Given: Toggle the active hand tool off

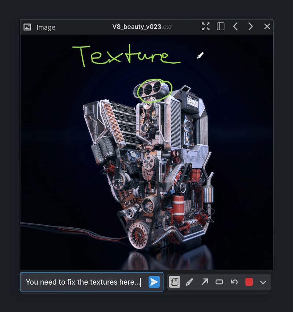Looking at the screenshot, I should [175, 282].
